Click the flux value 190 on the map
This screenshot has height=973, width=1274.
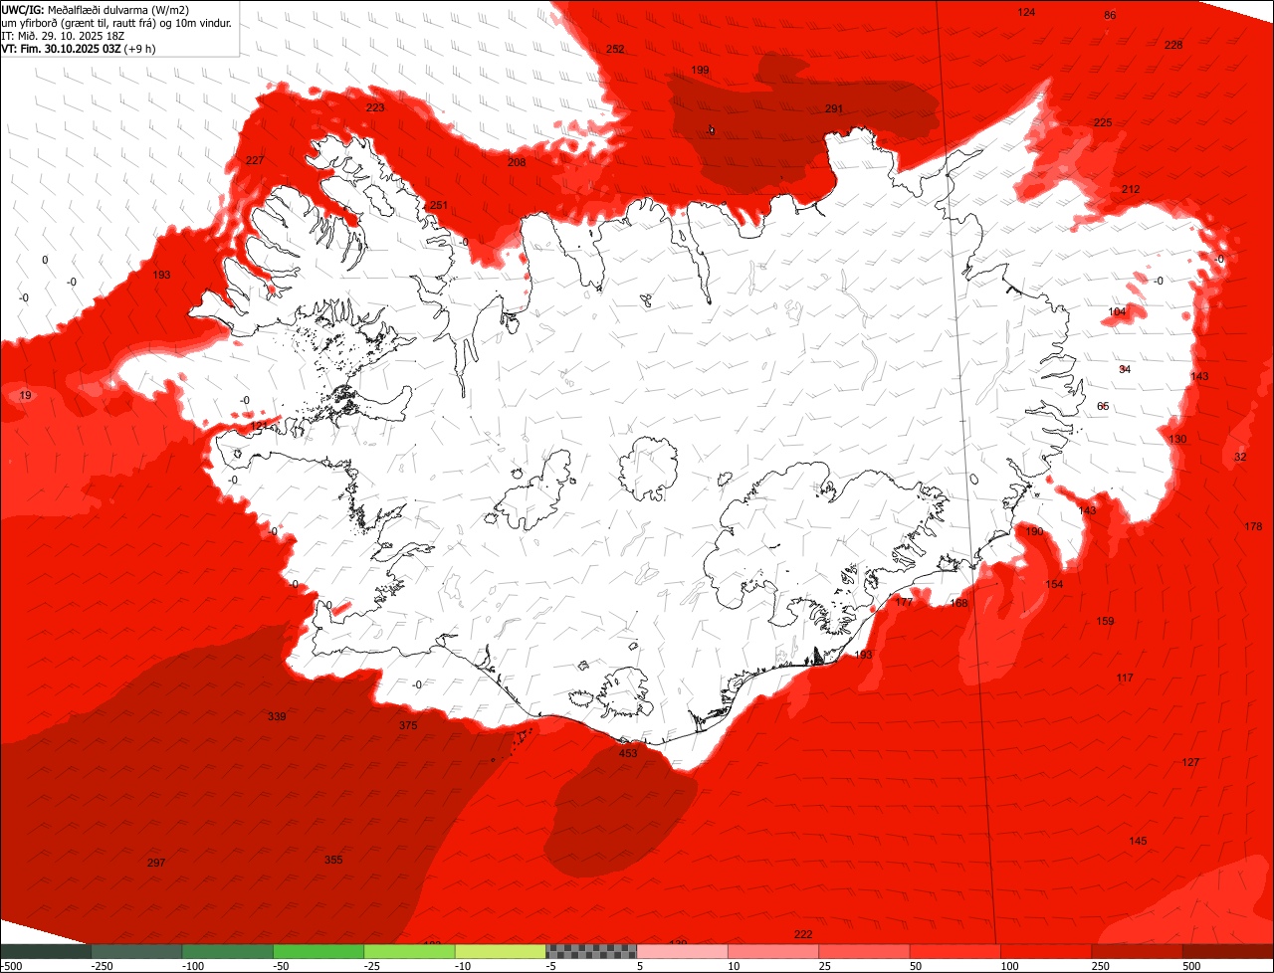pyautogui.click(x=1035, y=532)
